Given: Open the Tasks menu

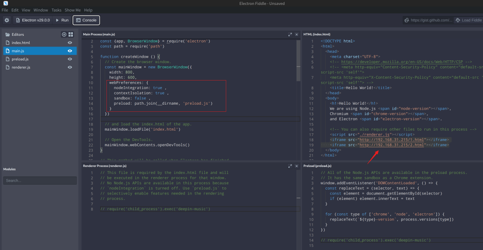Looking at the screenshot, I should tap(56, 10).
